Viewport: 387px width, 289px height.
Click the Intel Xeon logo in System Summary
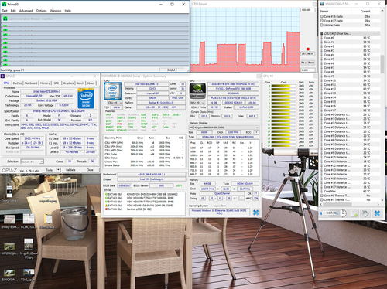[x=113, y=91]
